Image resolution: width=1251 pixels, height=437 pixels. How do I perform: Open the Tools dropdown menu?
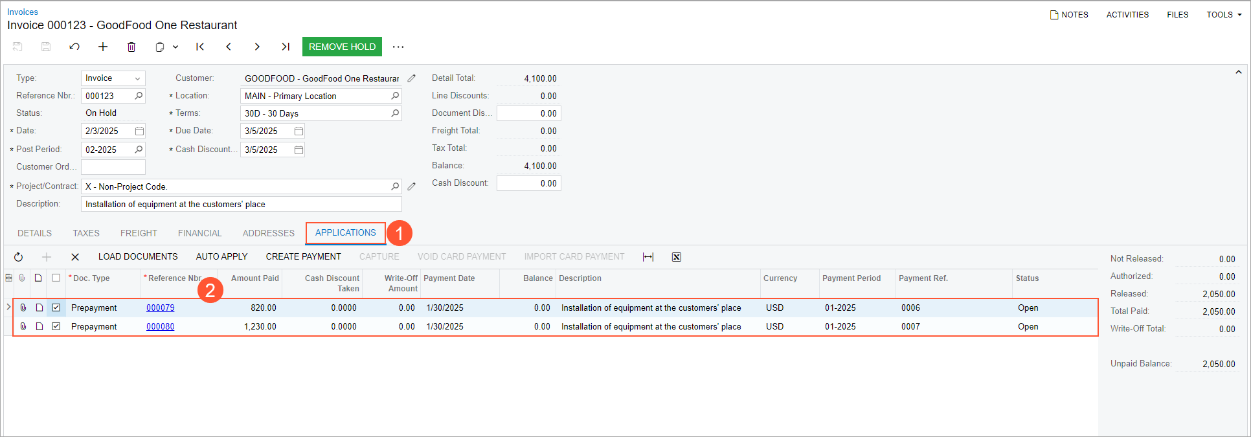(x=1223, y=14)
